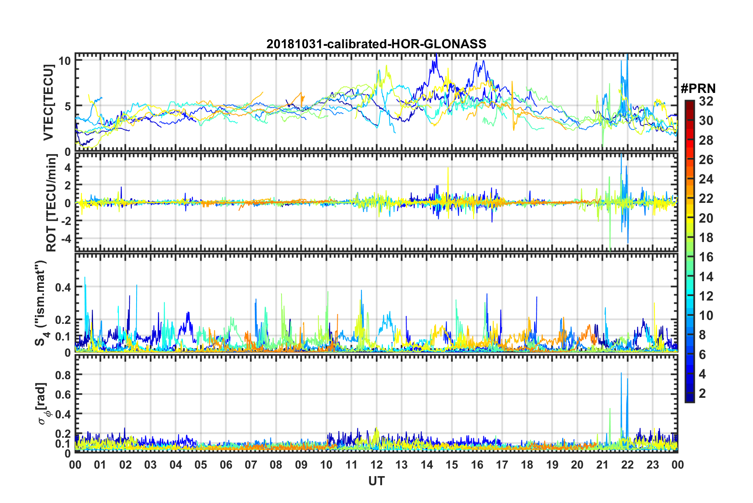Click S4 y-axis tick 0.4

point(63,287)
